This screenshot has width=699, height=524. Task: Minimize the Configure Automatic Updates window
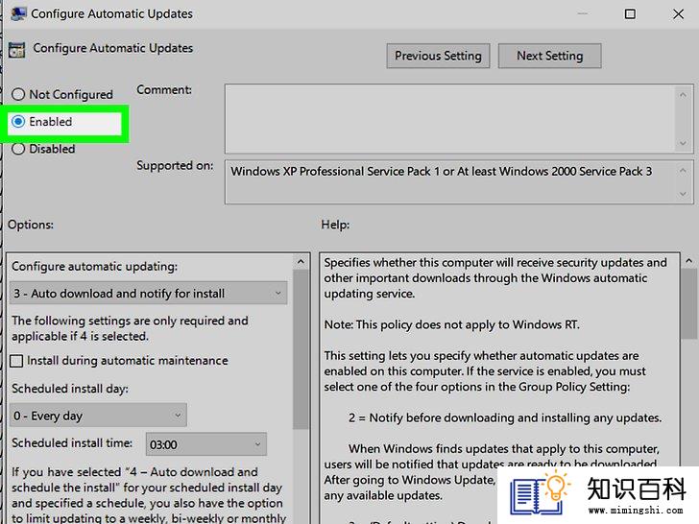pyautogui.click(x=582, y=14)
